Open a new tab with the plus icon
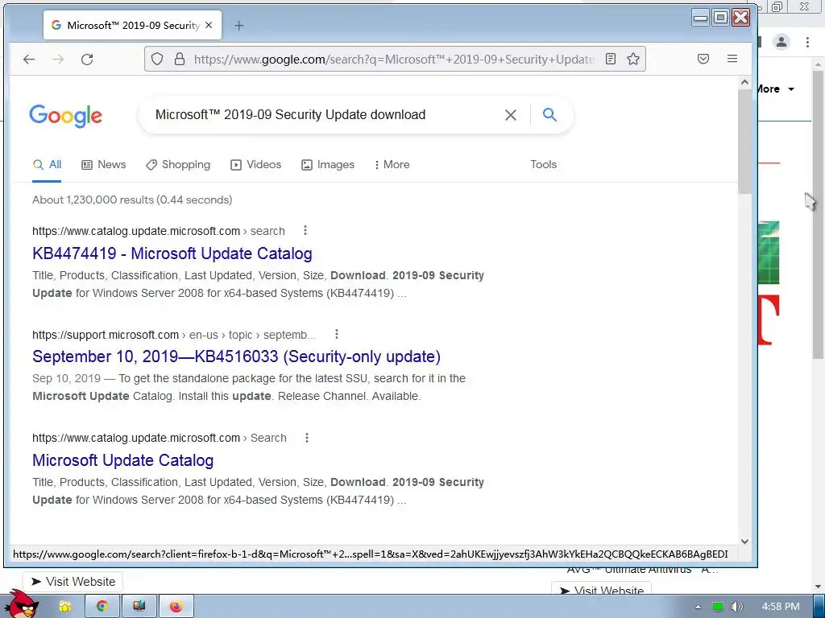This screenshot has width=825, height=618. 238,25
